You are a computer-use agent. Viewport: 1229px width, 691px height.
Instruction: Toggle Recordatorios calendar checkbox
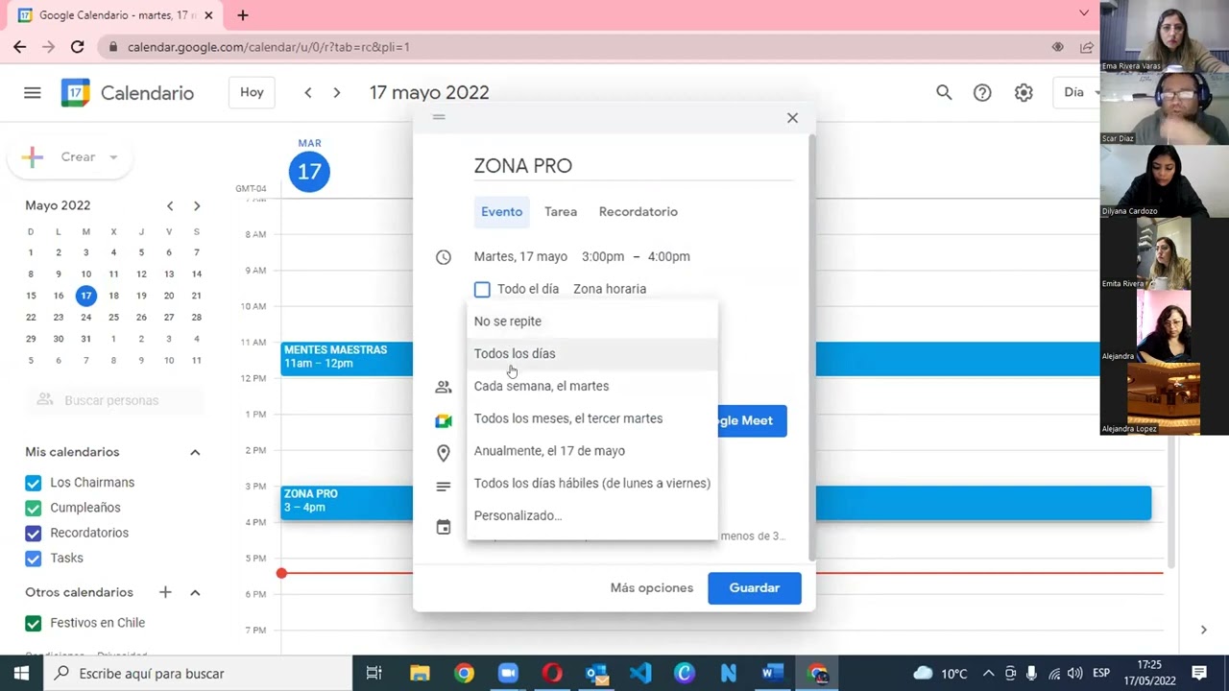pyautogui.click(x=34, y=533)
